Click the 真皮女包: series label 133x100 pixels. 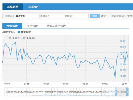click(9, 32)
